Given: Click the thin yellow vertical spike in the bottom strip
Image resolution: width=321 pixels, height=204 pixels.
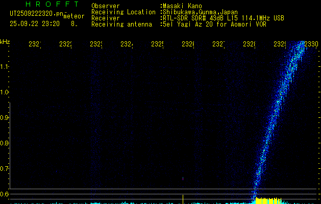Looking at the screenshot, I should coord(183,199).
